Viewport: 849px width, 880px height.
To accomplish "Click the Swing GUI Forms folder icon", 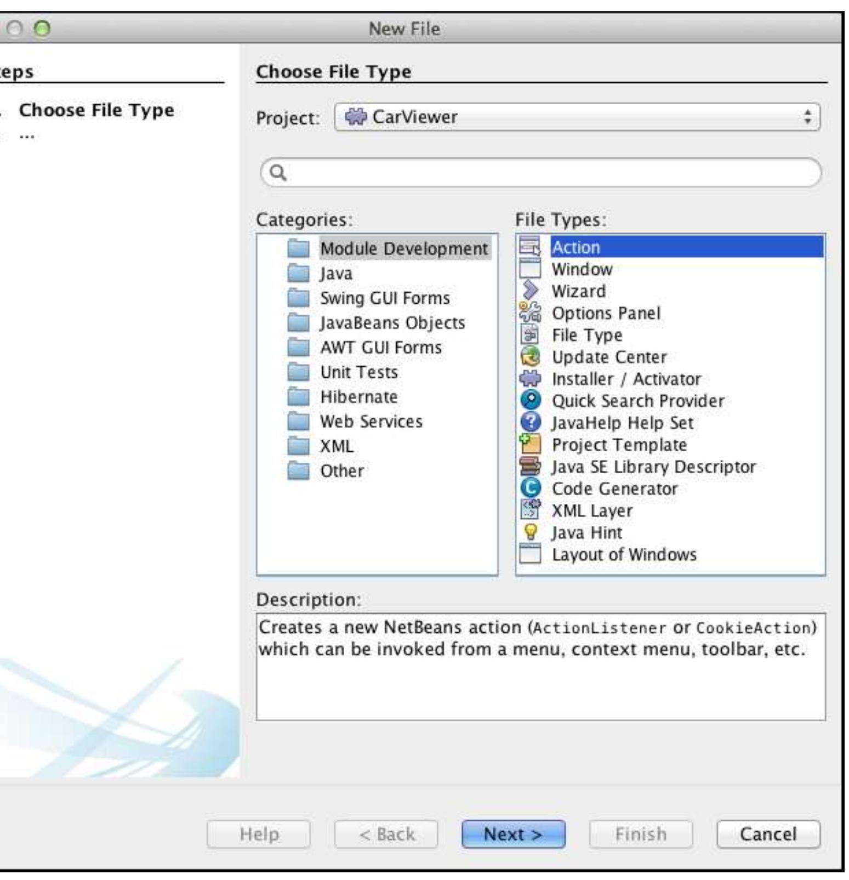I will pos(299,298).
